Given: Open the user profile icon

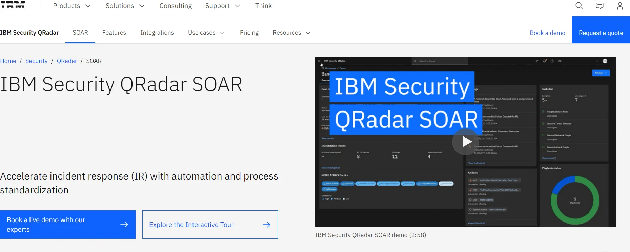Looking at the screenshot, I should click(x=620, y=6).
